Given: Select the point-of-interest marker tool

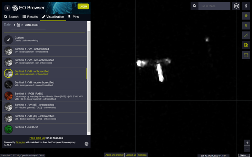Looking at the screenshot, I should (x=246, y=25).
